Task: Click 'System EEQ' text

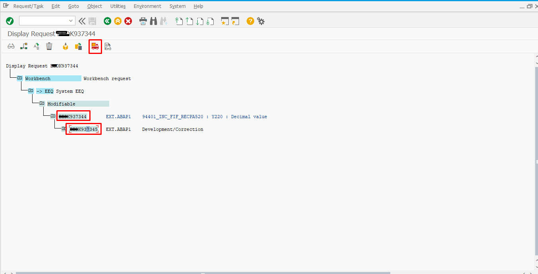Action: (x=70, y=91)
